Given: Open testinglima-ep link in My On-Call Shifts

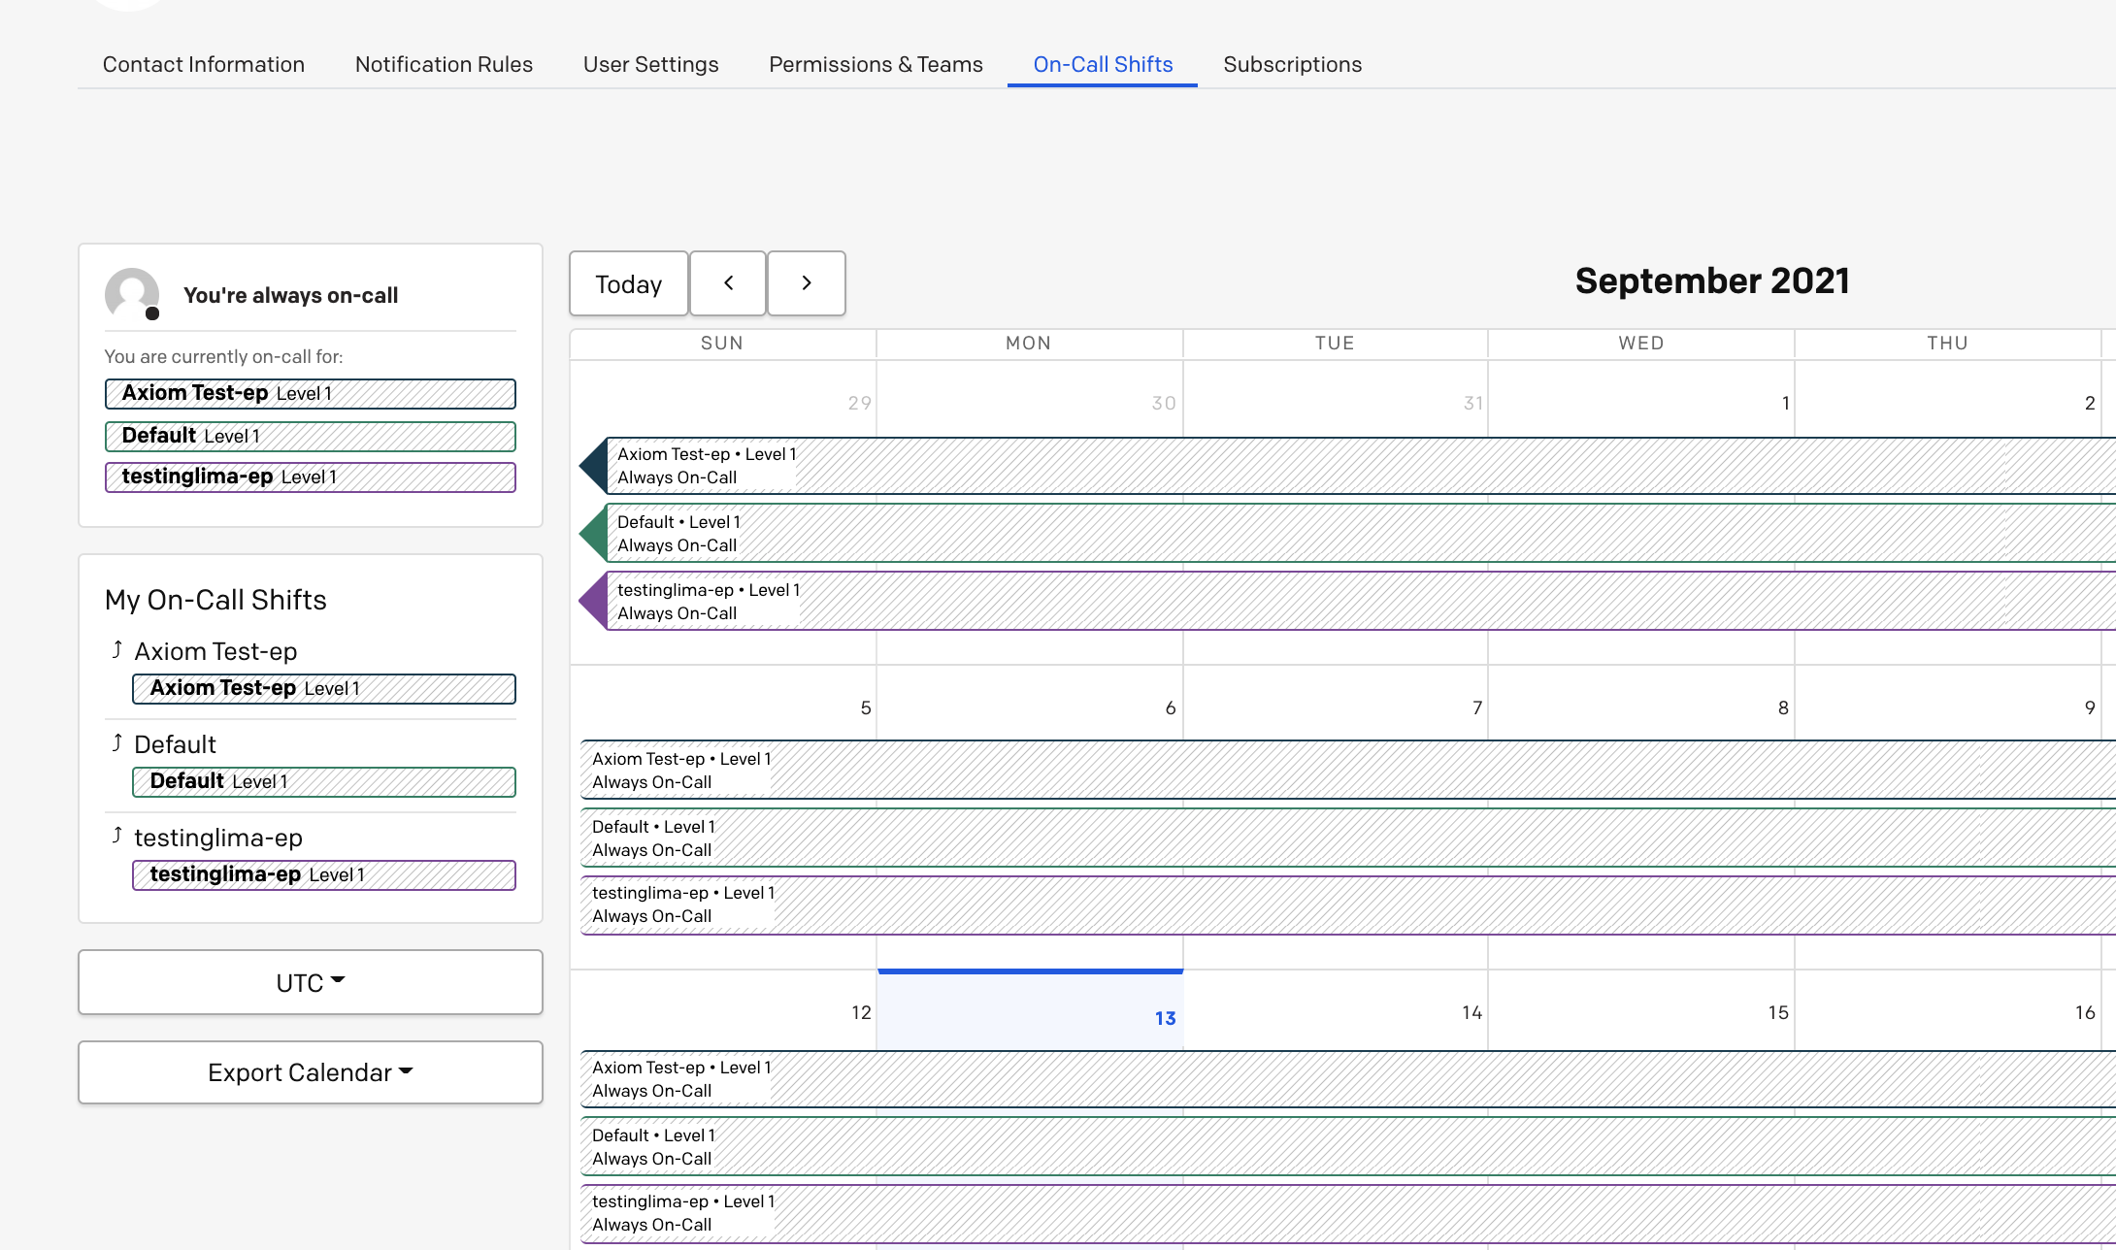Looking at the screenshot, I should click(218, 838).
